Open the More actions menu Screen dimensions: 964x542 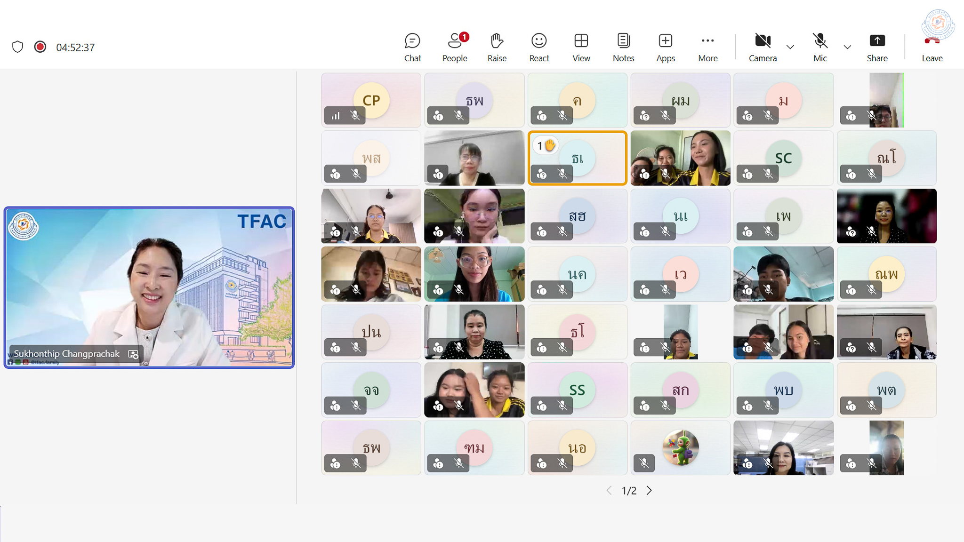pyautogui.click(x=707, y=48)
